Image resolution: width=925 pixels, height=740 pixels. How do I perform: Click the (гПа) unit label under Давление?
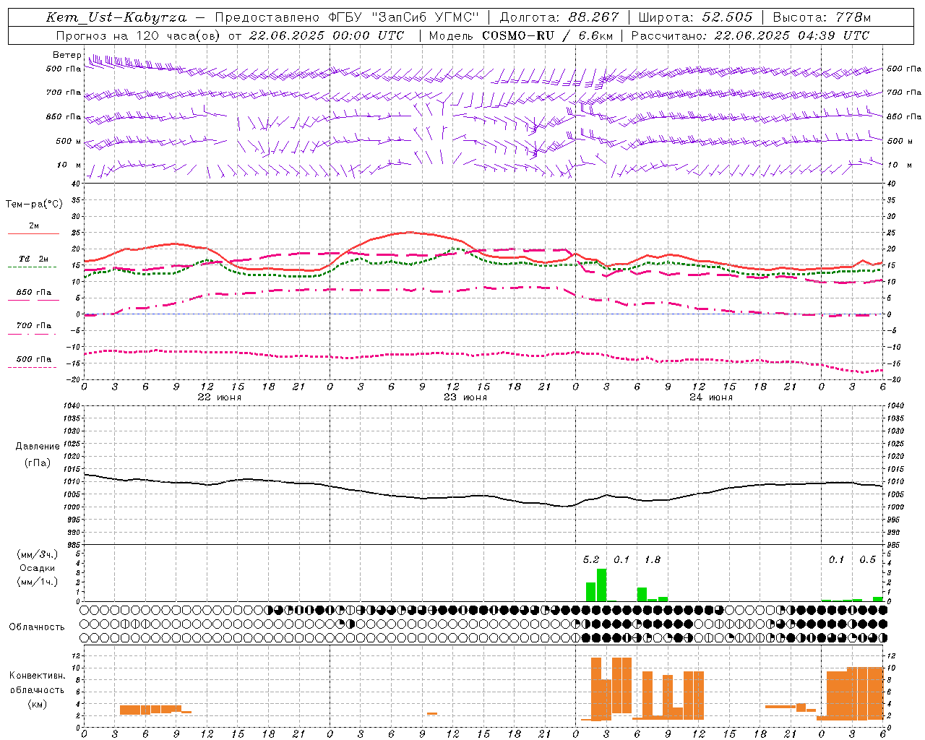[x=38, y=463]
